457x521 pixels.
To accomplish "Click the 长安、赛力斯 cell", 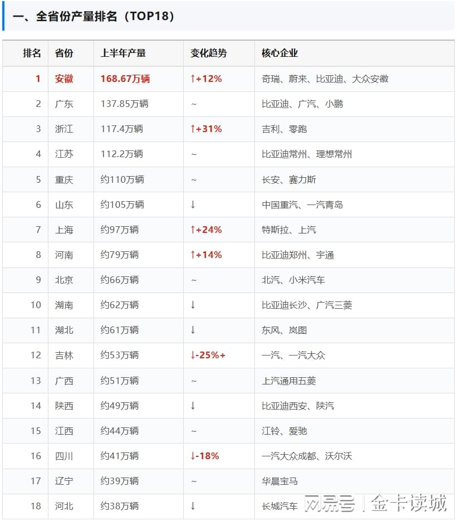I will coord(289,180).
